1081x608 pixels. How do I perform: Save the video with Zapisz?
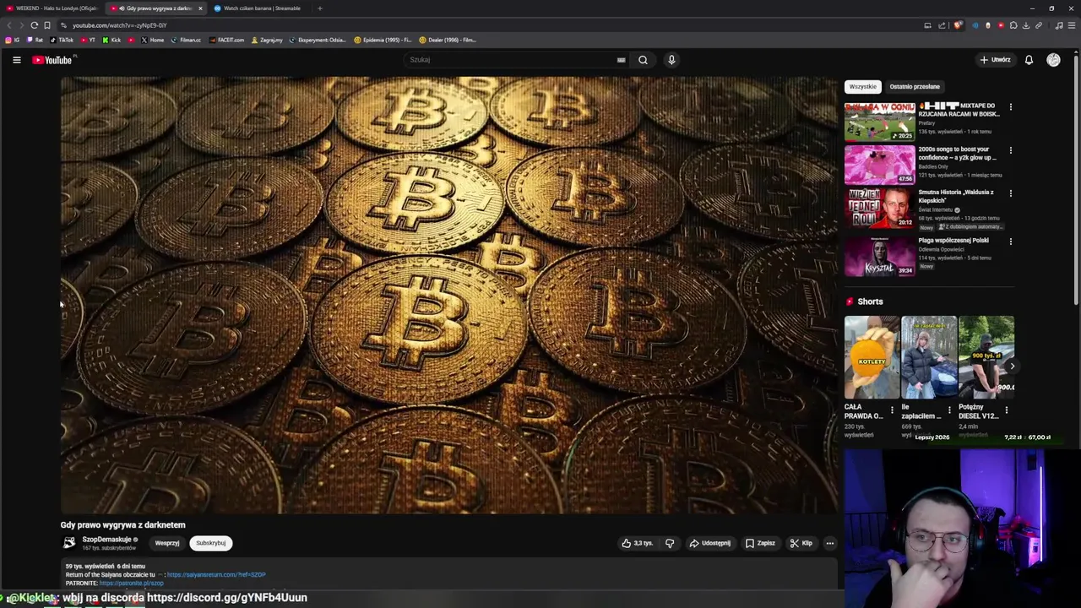[x=760, y=543]
